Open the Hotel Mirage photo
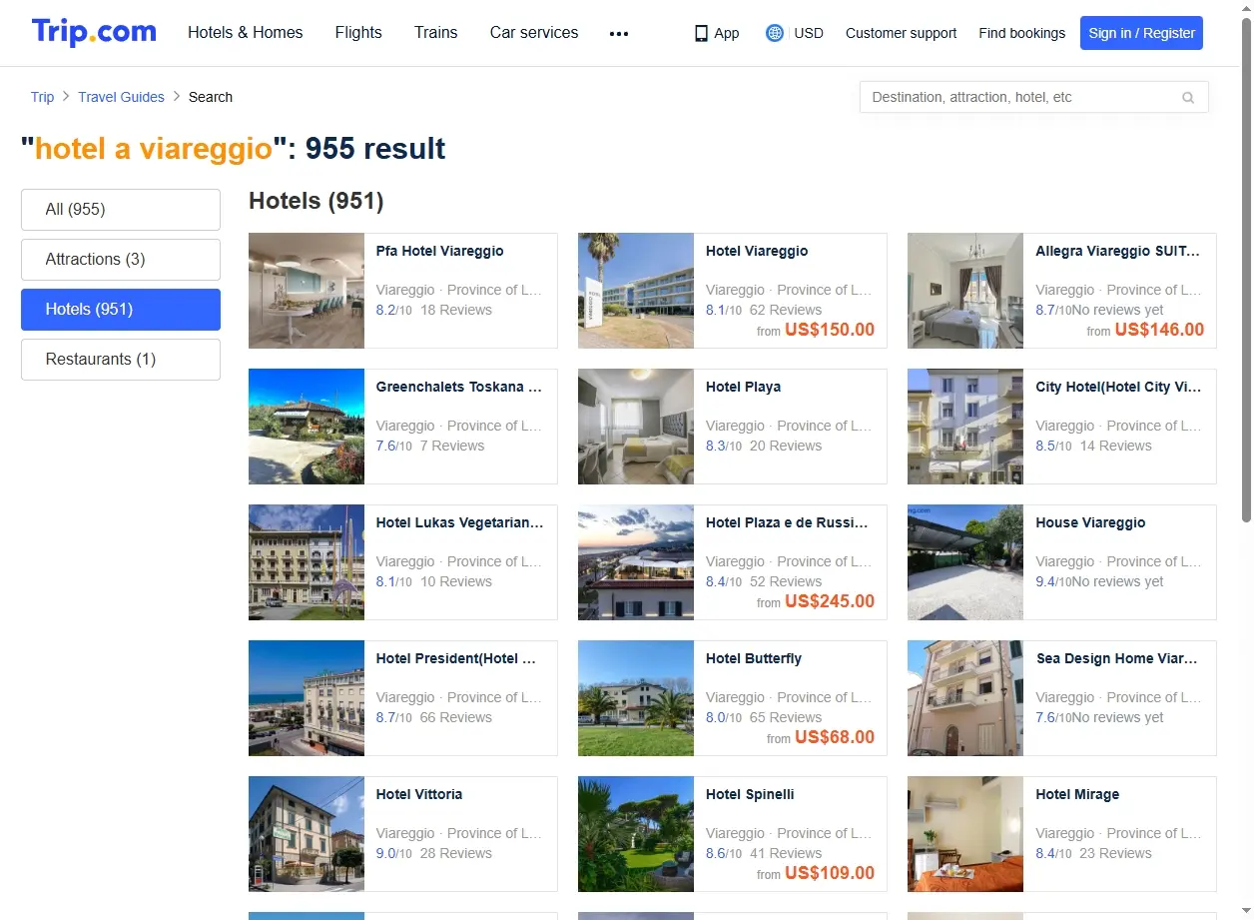Viewport: 1254px width, 920px height. coord(965,834)
